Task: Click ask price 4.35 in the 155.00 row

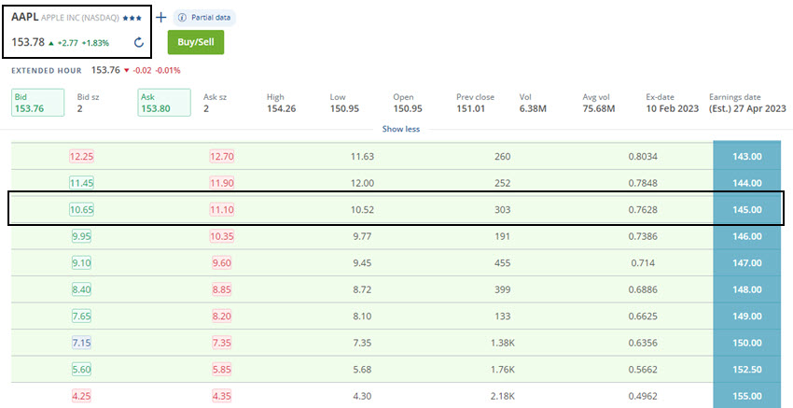Action: click(x=222, y=396)
